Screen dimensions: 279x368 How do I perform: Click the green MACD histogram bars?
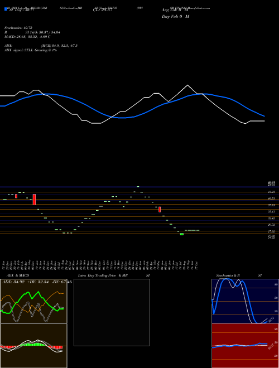(32, 344)
